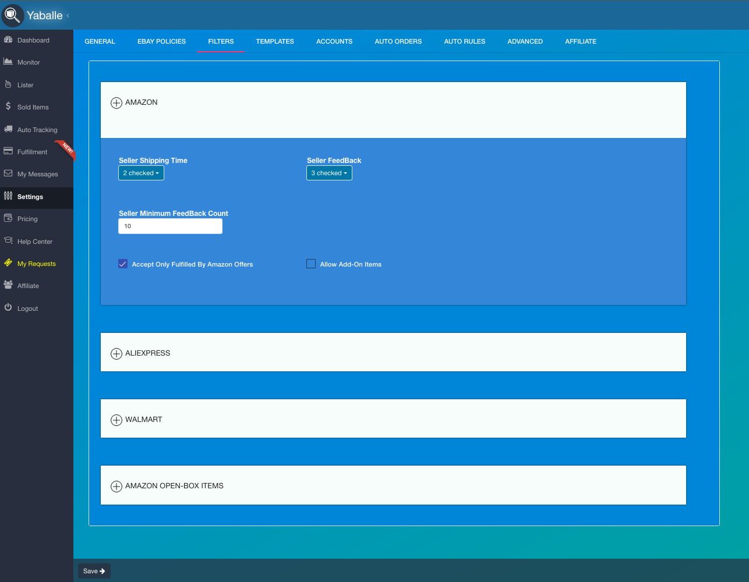Screen dimensions: 749x582
Task: Open the Pricing page
Action: tap(37, 219)
